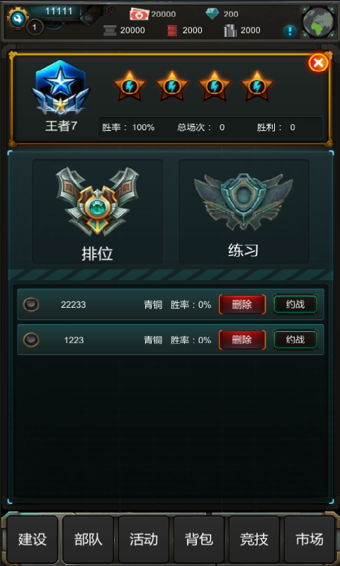The height and width of the screenshot is (566, 340).
Task: Challenge player 1223 with 约战 button
Action: pos(295,340)
